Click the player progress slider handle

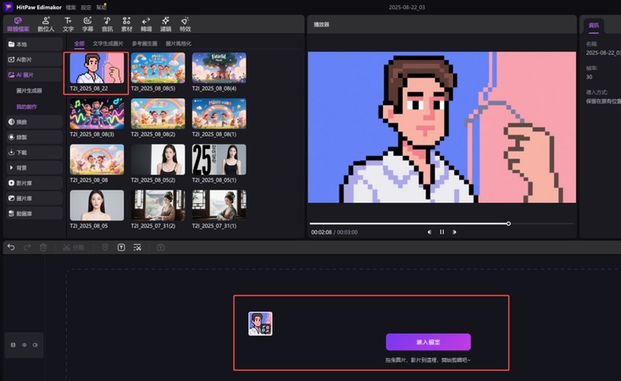point(508,224)
